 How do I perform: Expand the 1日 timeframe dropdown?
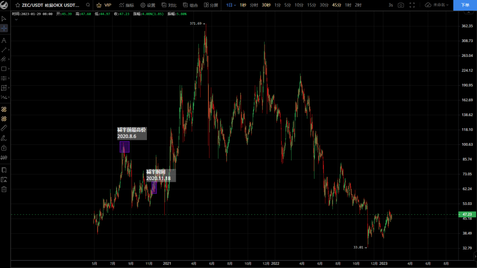(231, 5)
